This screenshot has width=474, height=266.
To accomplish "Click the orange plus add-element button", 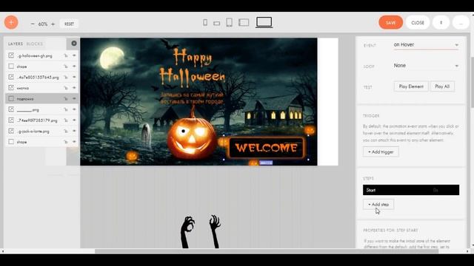I will (11, 22).
